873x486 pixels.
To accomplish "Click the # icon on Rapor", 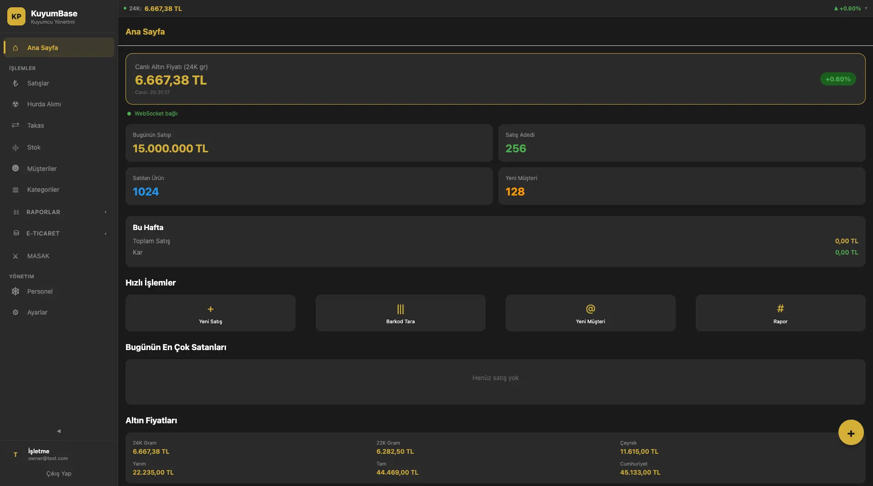I will 781,309.
